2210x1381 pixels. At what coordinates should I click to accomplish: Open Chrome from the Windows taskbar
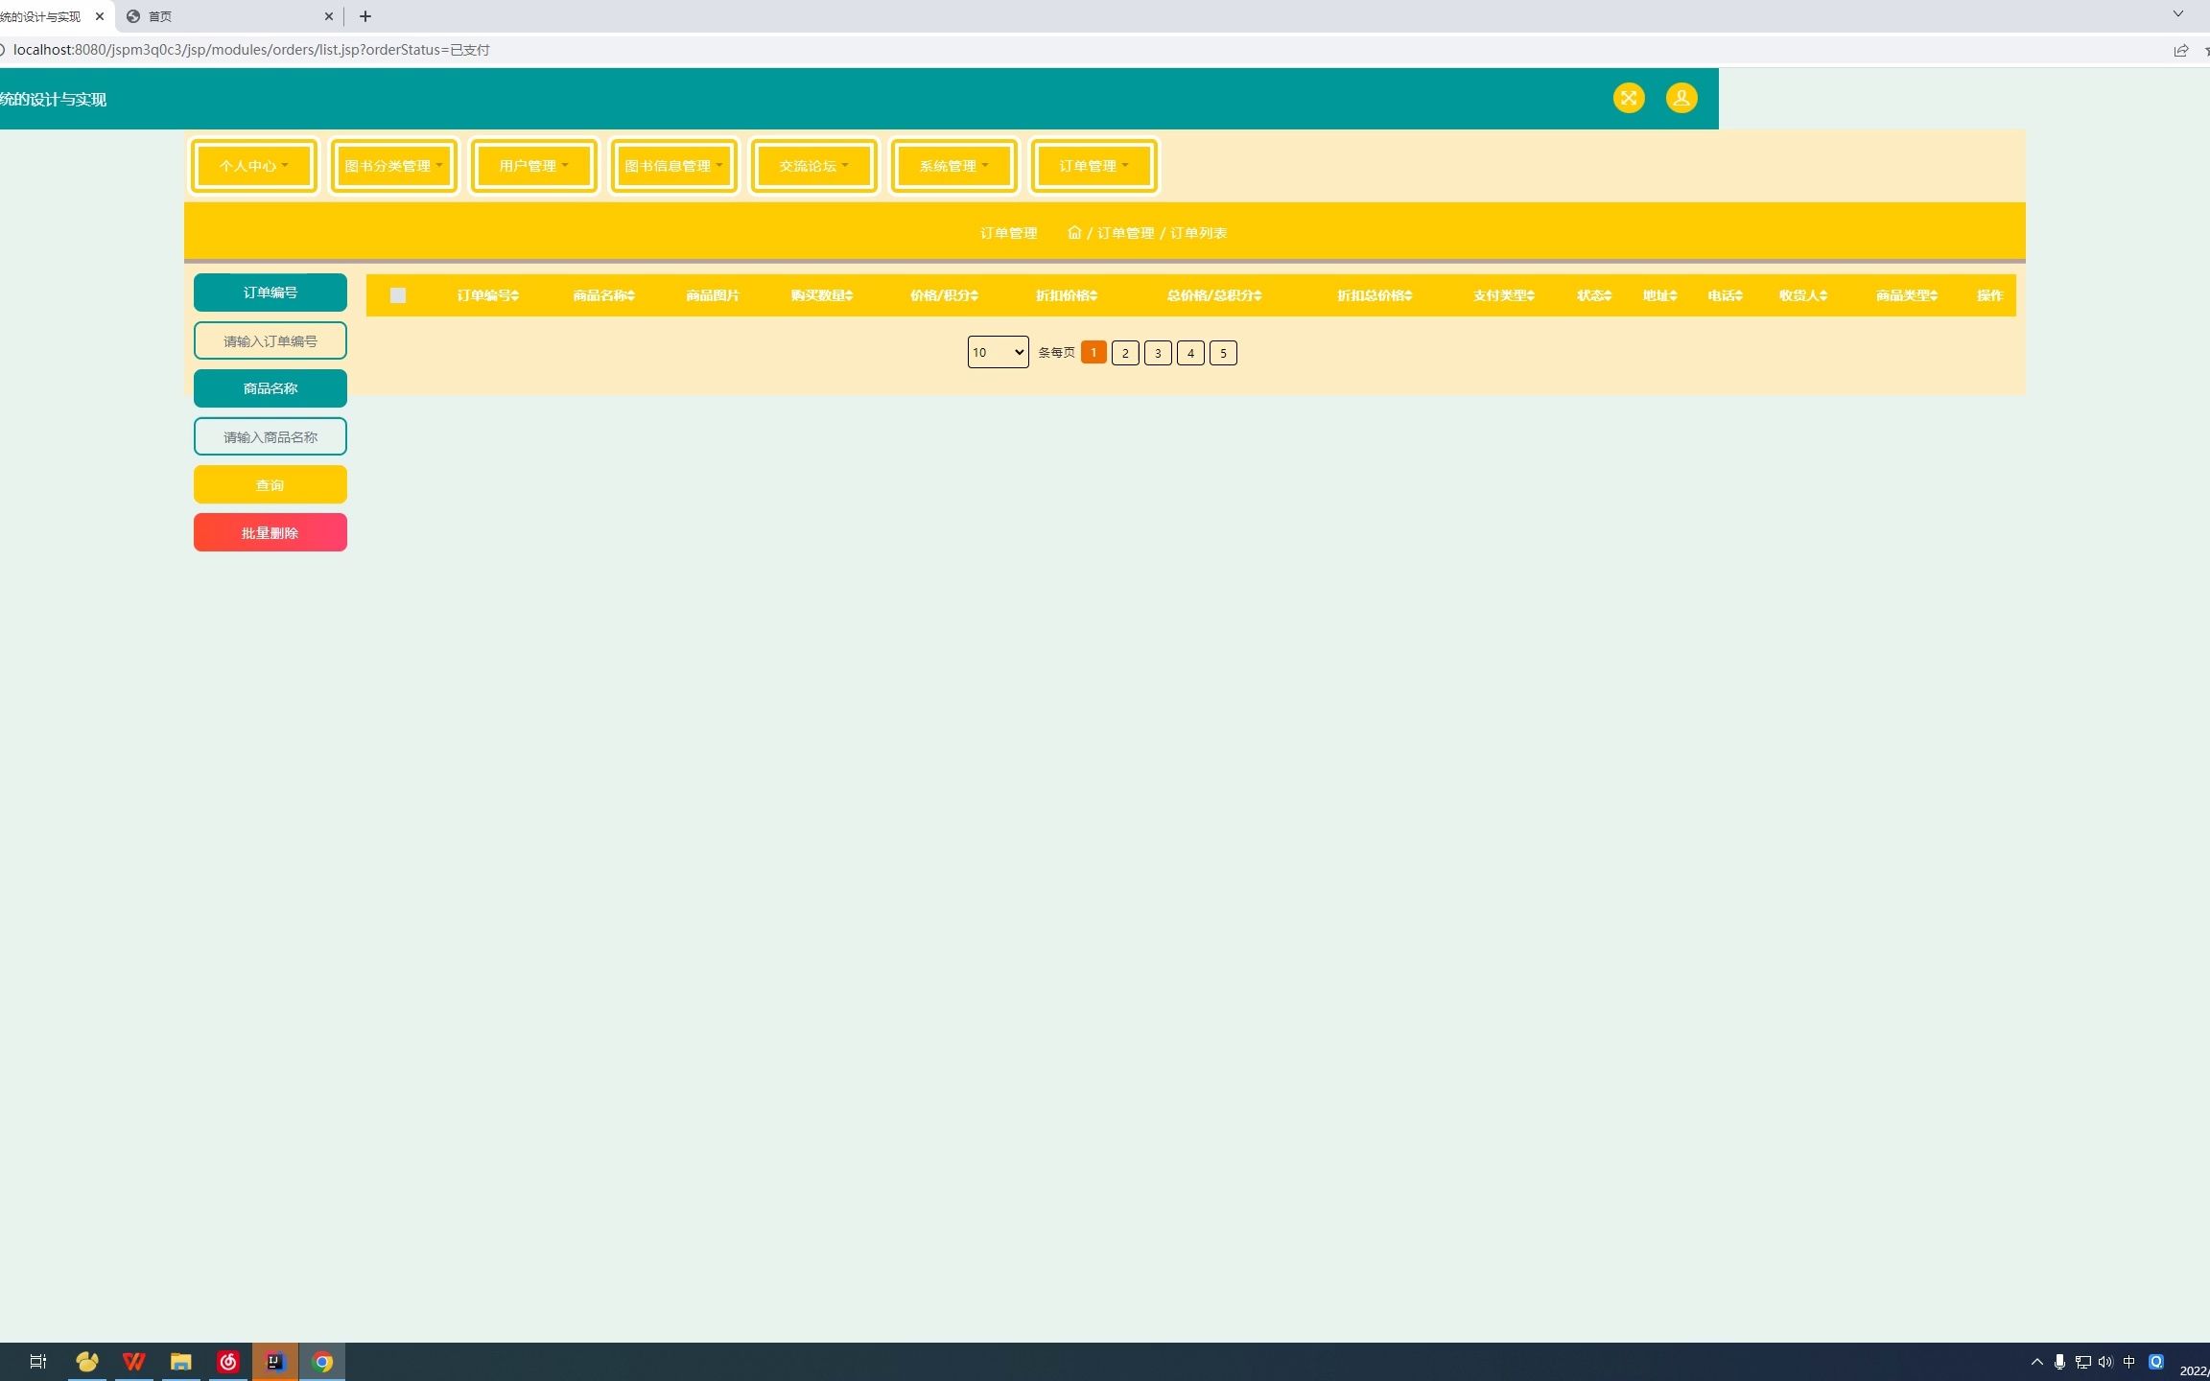tap(322, 1361)
